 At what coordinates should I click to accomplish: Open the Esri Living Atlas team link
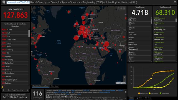click(x=109, y=91)
